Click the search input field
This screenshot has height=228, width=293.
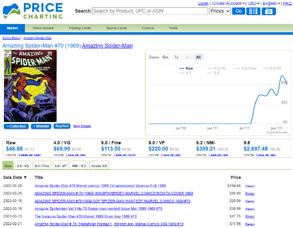tap(150, 11)
